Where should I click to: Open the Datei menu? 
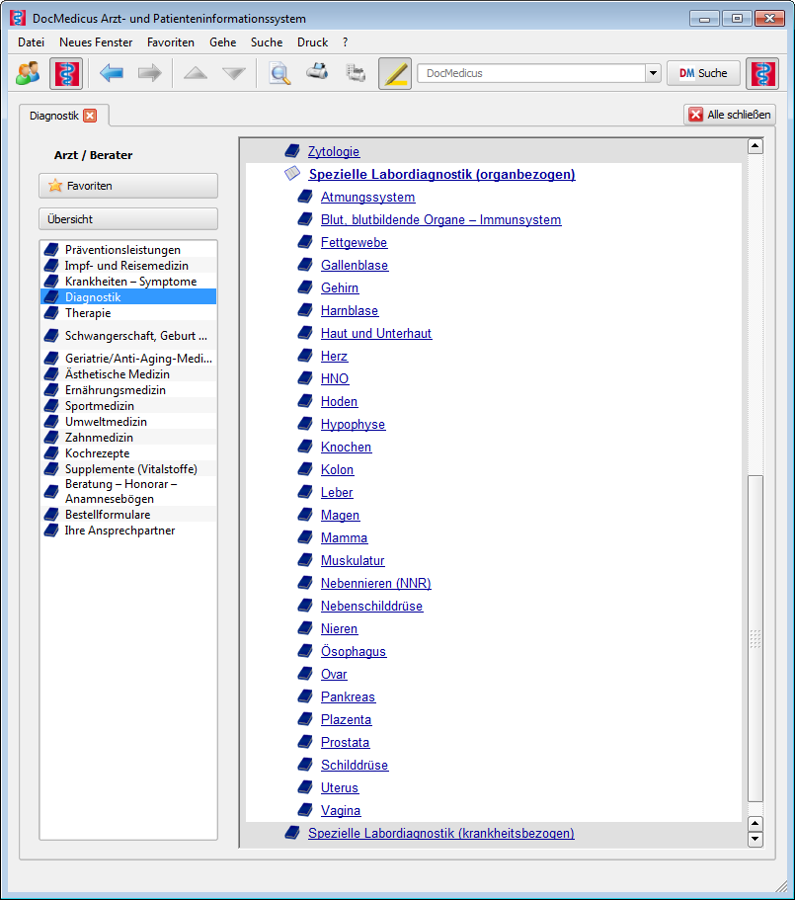coord(31,42)
